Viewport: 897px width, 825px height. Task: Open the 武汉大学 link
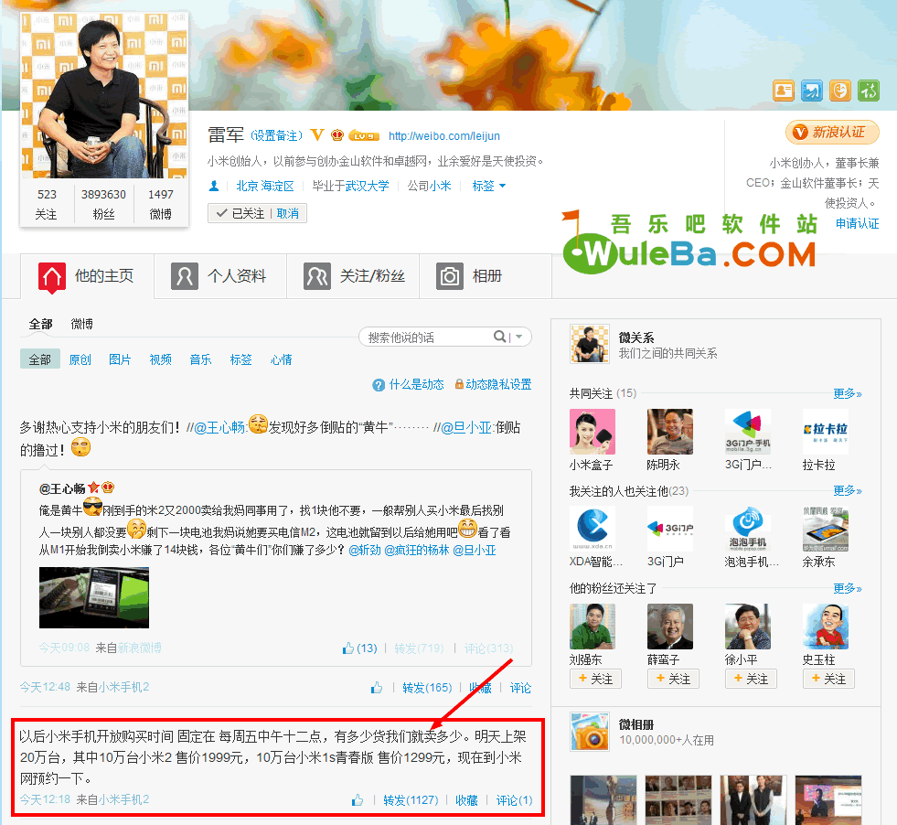click(x=367, y=186)
